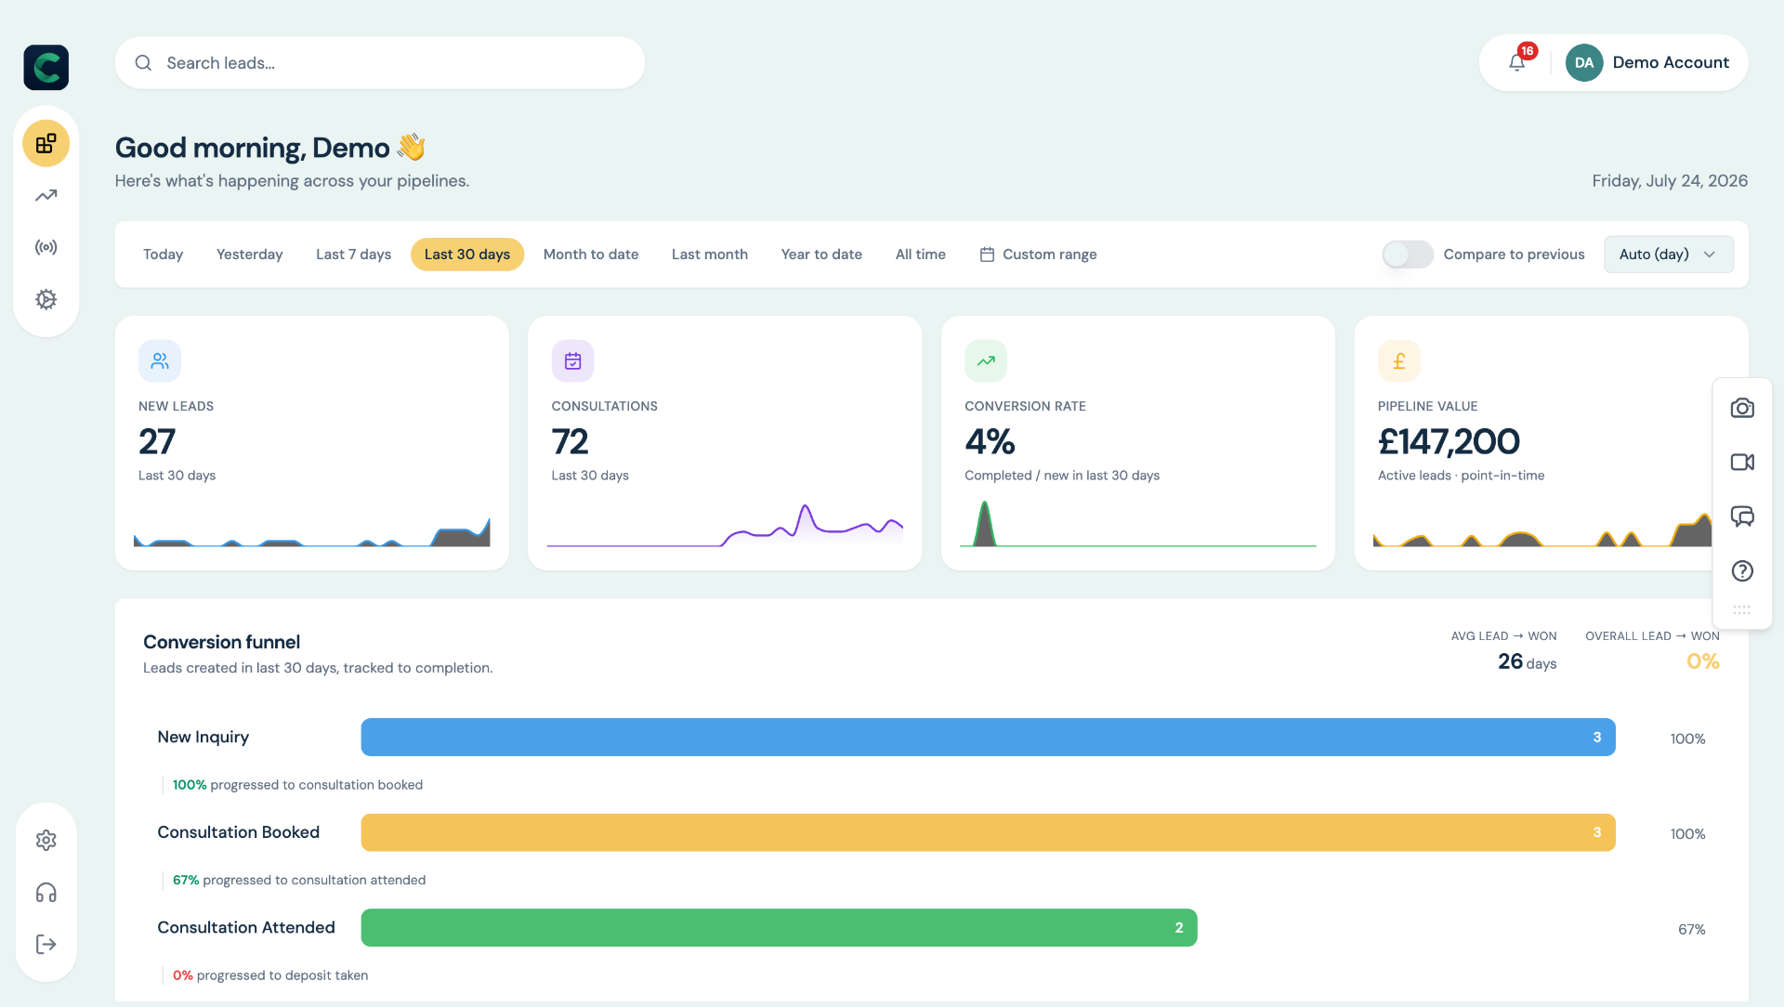Click the Conversion Rate value 4%
Screen dimensions: 1784x1007
tap(990, 441)
